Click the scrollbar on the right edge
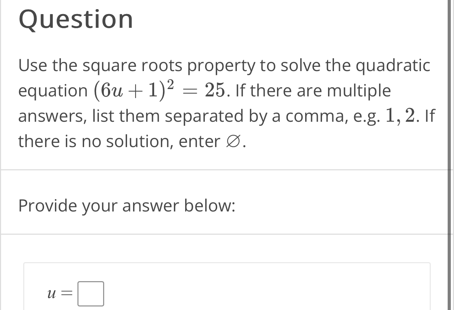The width and height of the screenshot is (454, 310). 452,155
